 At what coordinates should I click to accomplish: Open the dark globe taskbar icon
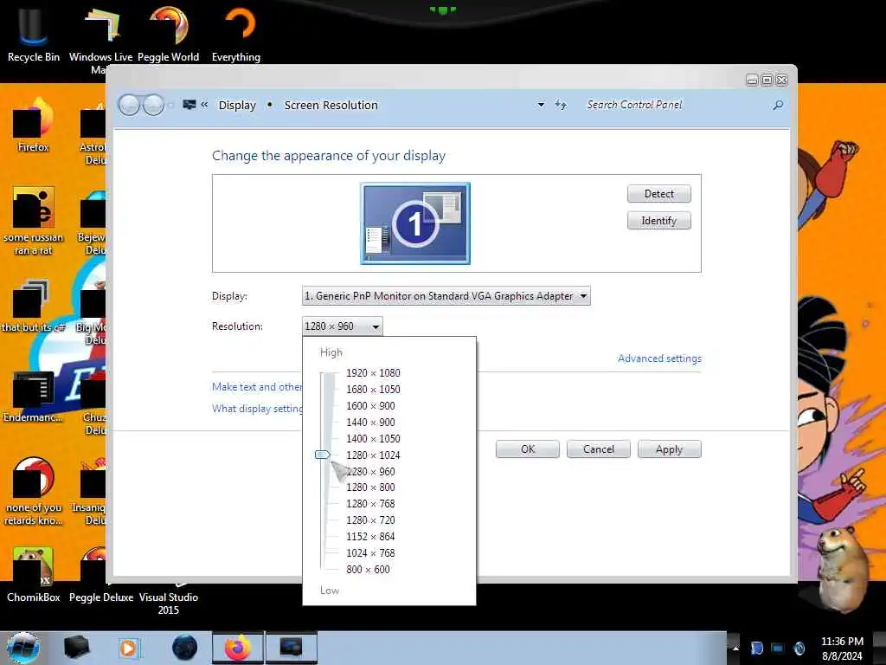[x=185, y=648]
